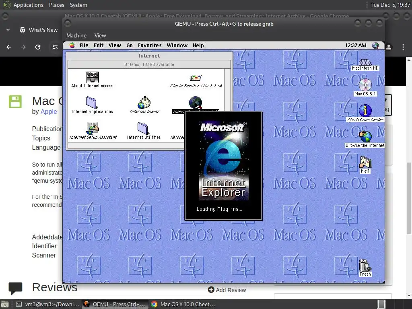The width and height of the screenshot is (412, 309).
Task: Select the Internet Applications folder
Action: point(92,105)
